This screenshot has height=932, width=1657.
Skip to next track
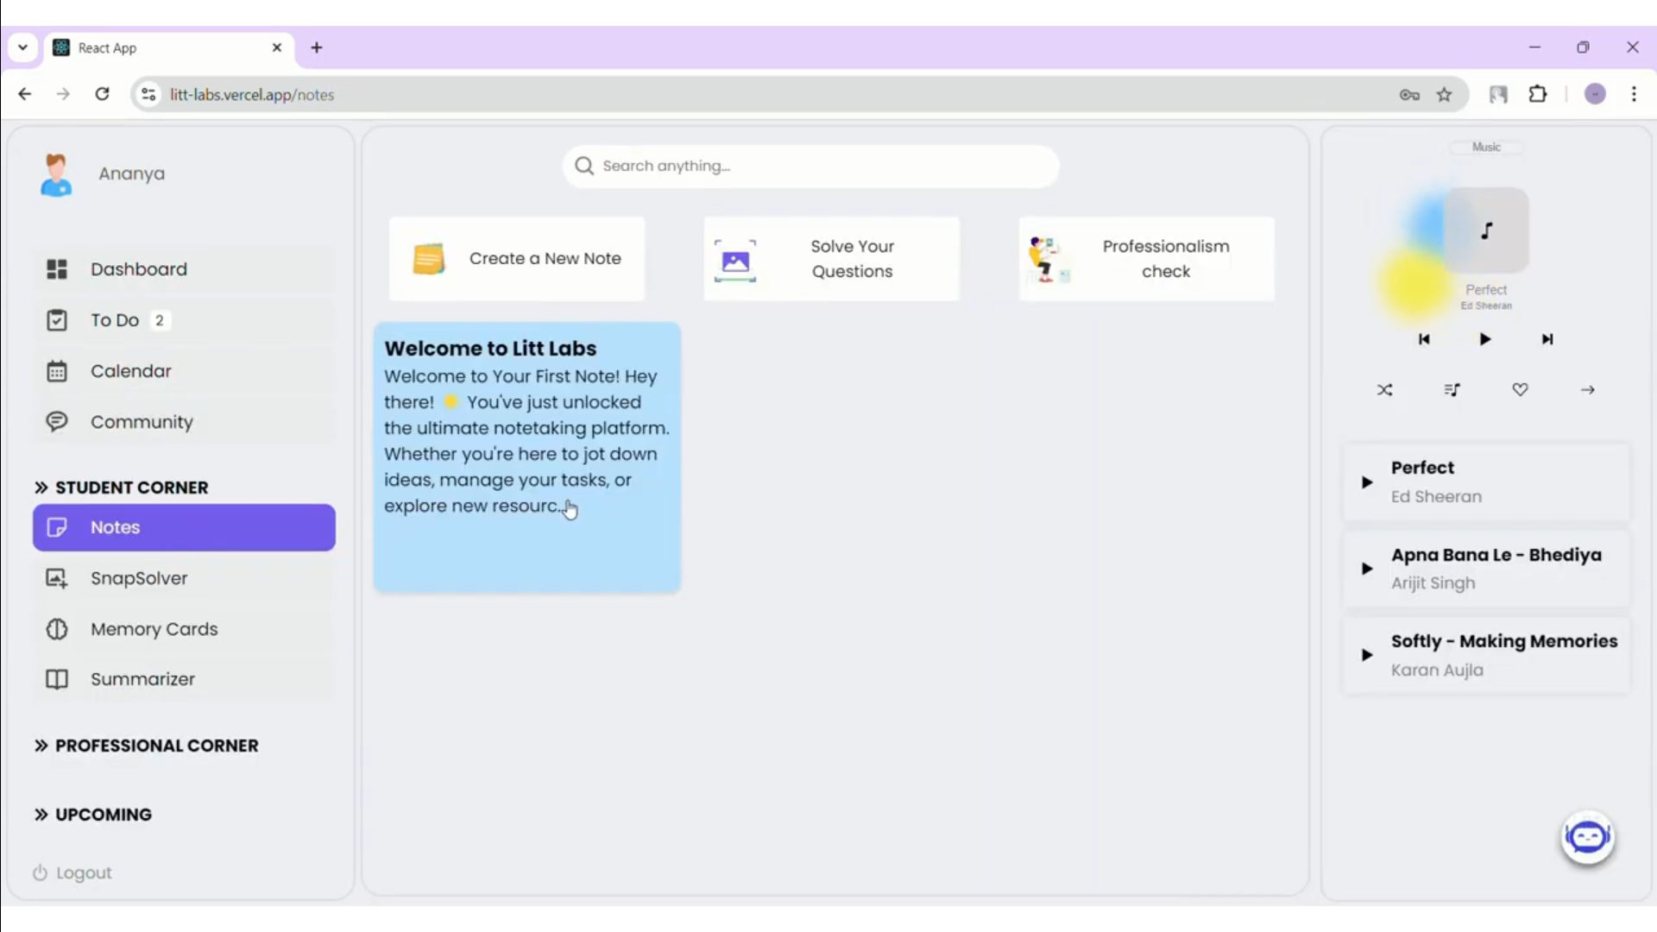click(x=1547, y=339)
